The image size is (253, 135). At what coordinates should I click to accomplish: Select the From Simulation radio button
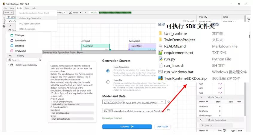click(108, 71)
